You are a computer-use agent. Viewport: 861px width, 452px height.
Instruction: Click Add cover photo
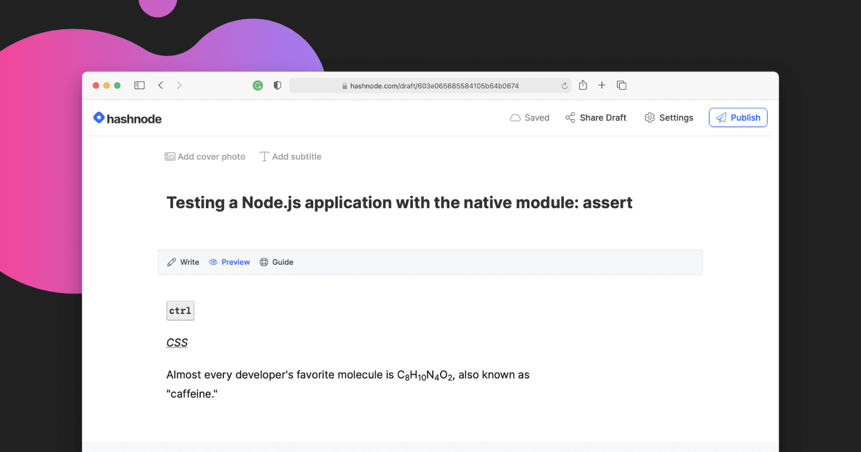[205, 157]
